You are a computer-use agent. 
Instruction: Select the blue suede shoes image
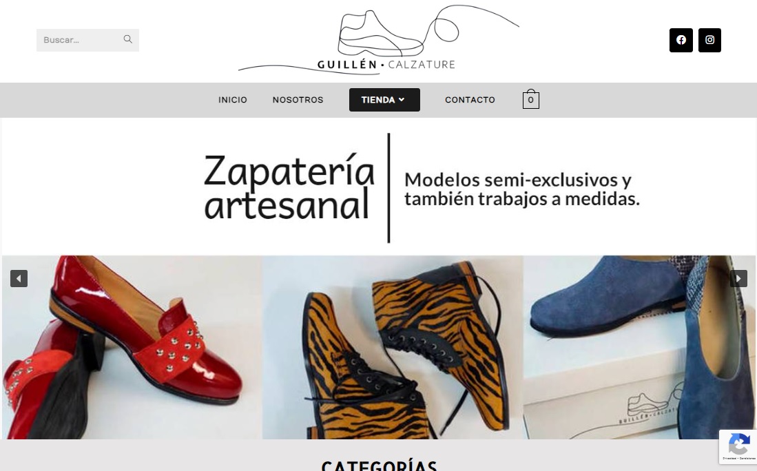[639, 347]
